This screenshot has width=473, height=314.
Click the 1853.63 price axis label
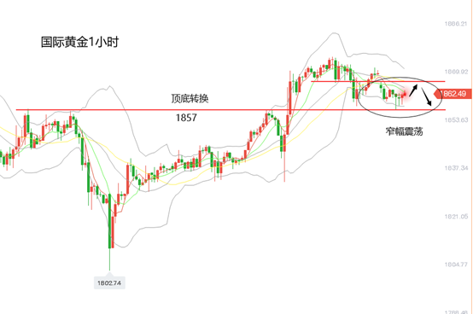[456, 120]
